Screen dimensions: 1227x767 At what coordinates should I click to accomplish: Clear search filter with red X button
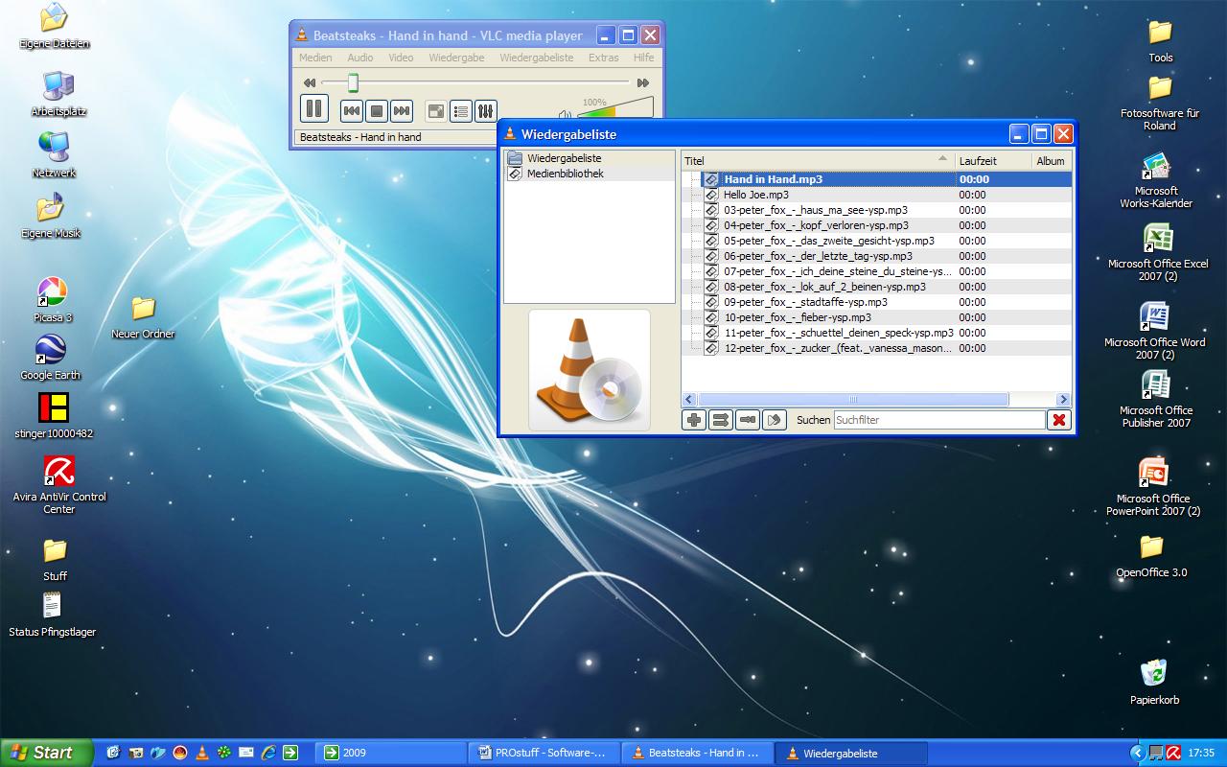coord(1058,420)
